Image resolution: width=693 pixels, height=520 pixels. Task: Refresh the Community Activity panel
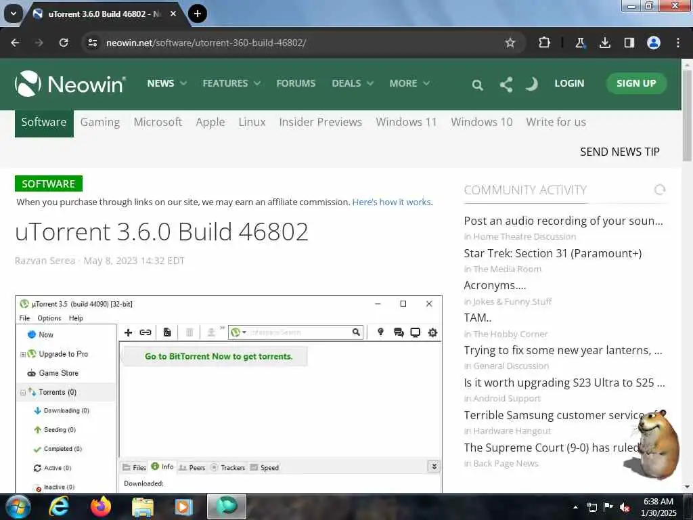coord(660,190)
